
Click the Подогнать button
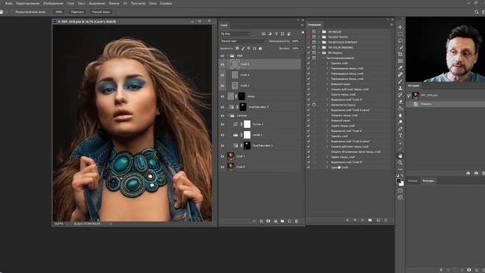coord(77,12)
